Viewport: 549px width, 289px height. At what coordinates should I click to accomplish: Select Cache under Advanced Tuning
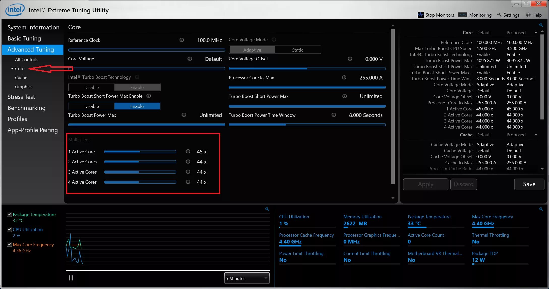[21, 78]
